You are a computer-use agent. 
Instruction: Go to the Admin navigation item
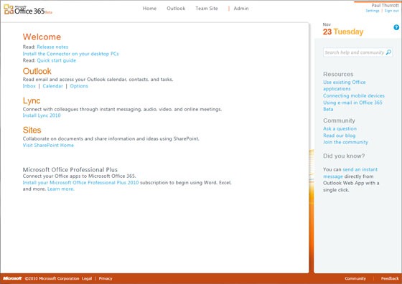pos(241,9)
